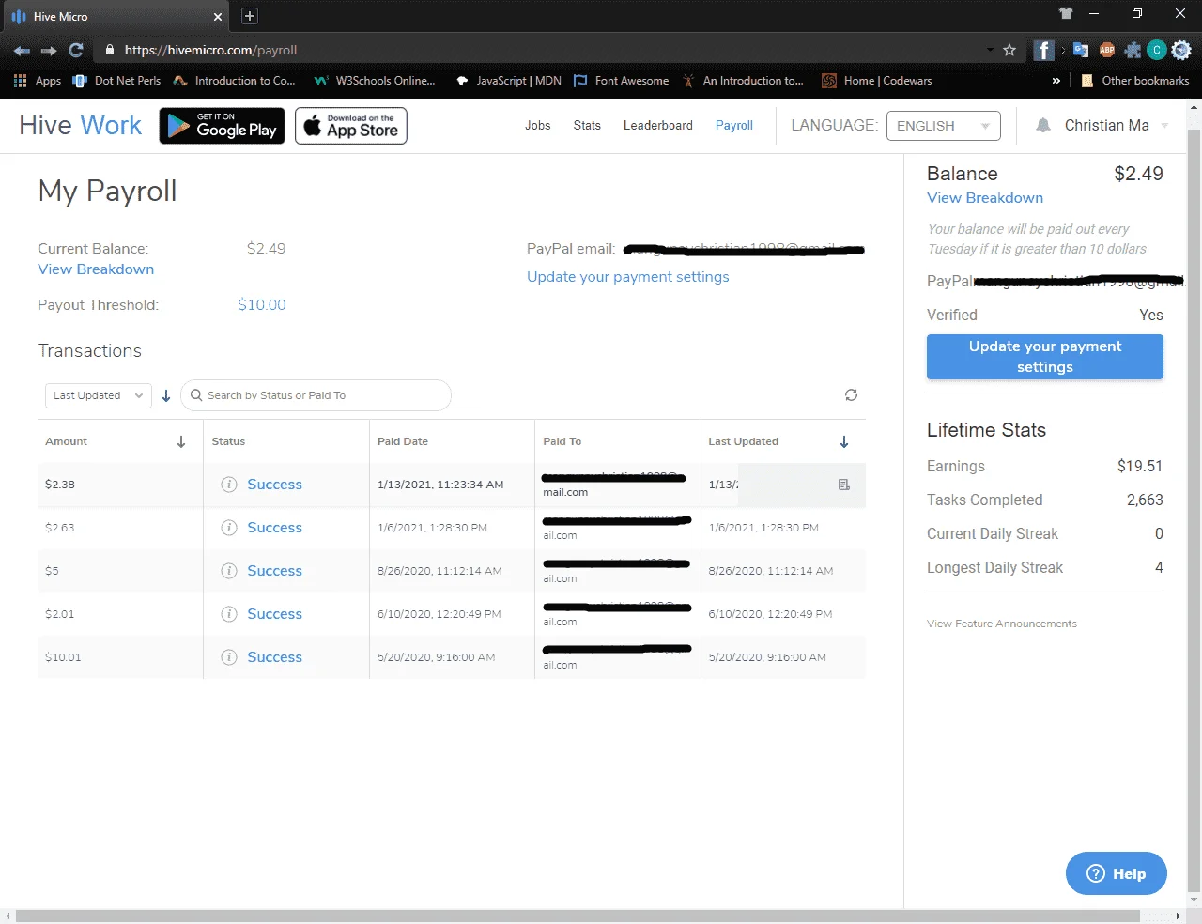Open the Leaderboard page
This screenshot has height=924, width=1202.
(658, 126)
